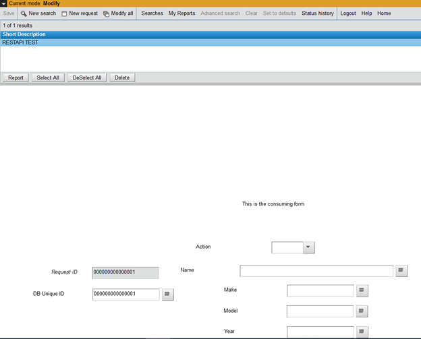421x339 pixels.
Task: Open the Searches menu
Action: click(152, 13)
